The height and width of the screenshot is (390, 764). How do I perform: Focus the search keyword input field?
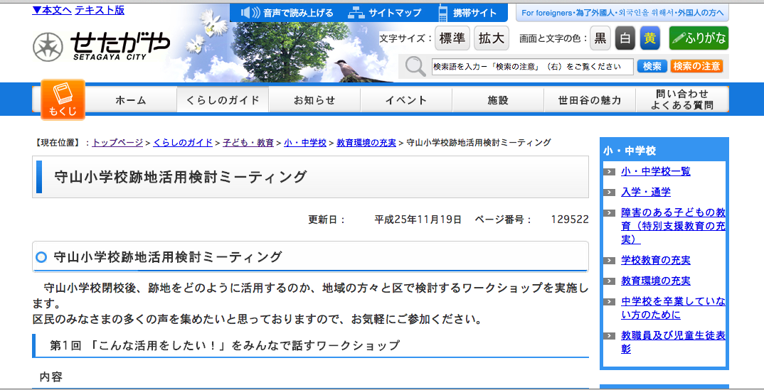tap(532, 67)
